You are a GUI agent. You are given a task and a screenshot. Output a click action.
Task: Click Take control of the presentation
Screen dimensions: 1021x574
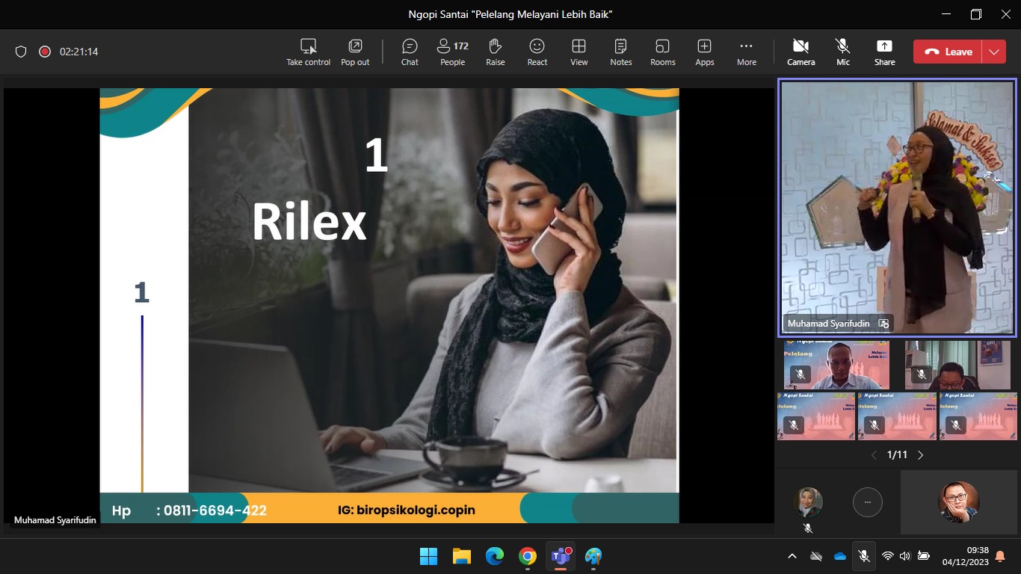(308, 52)
